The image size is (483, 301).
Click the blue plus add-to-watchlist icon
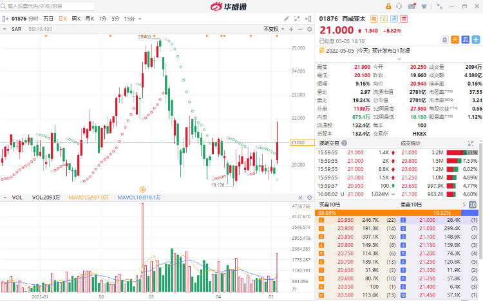coord(475,40)
